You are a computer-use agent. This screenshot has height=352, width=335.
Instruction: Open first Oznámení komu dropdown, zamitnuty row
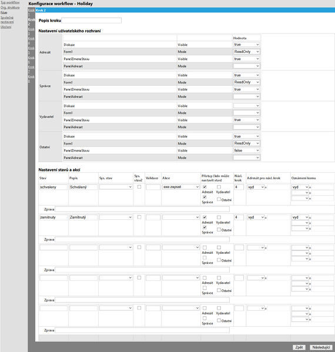click(300, 217)
